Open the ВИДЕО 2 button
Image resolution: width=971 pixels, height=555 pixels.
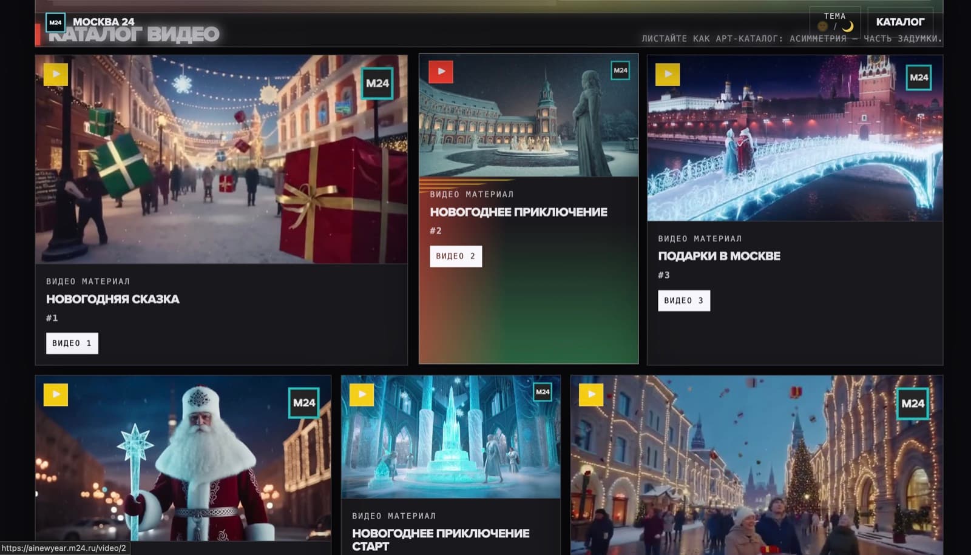click(x=456, y=256)
